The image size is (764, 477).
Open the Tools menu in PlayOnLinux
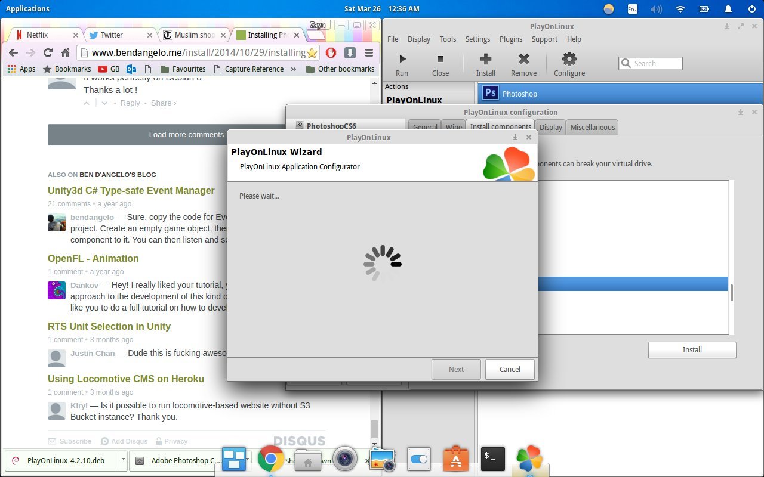click(x=448, y=39)
